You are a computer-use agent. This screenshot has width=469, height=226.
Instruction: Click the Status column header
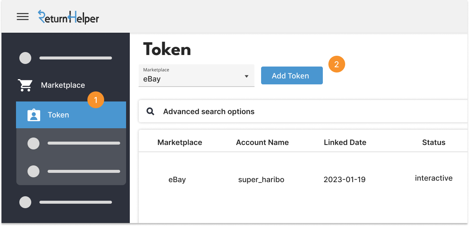(x=434, y=142)
